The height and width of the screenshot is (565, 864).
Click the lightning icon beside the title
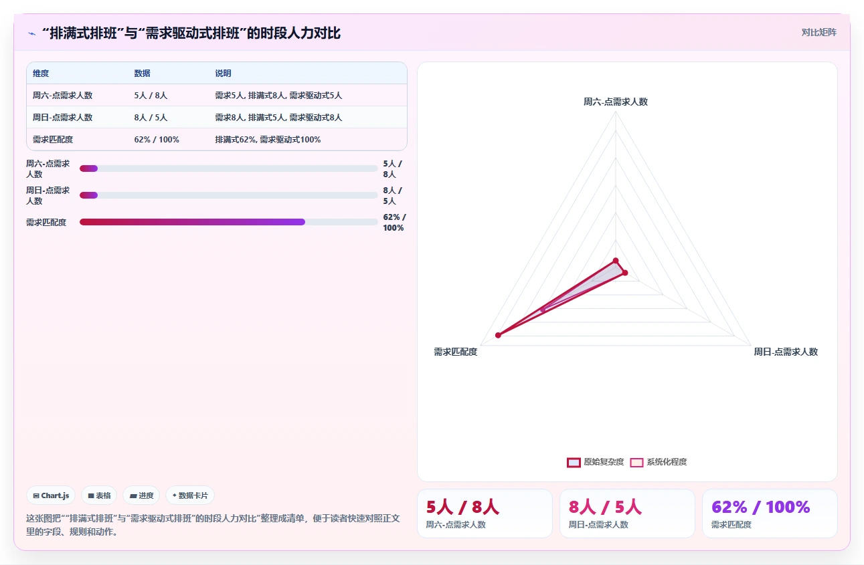[x=31, y=33]
